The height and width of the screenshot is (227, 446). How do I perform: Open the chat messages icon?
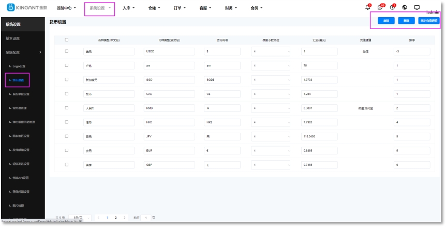[x=380, y=8]
